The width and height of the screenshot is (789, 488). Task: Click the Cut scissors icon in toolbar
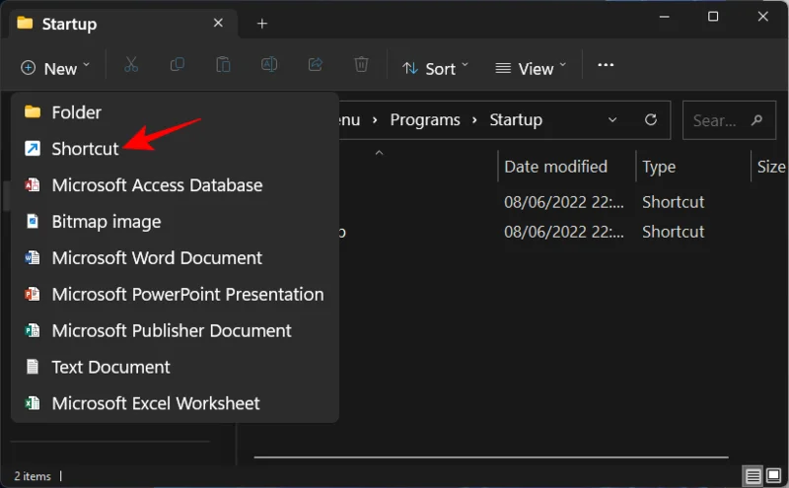coord(131,65)
